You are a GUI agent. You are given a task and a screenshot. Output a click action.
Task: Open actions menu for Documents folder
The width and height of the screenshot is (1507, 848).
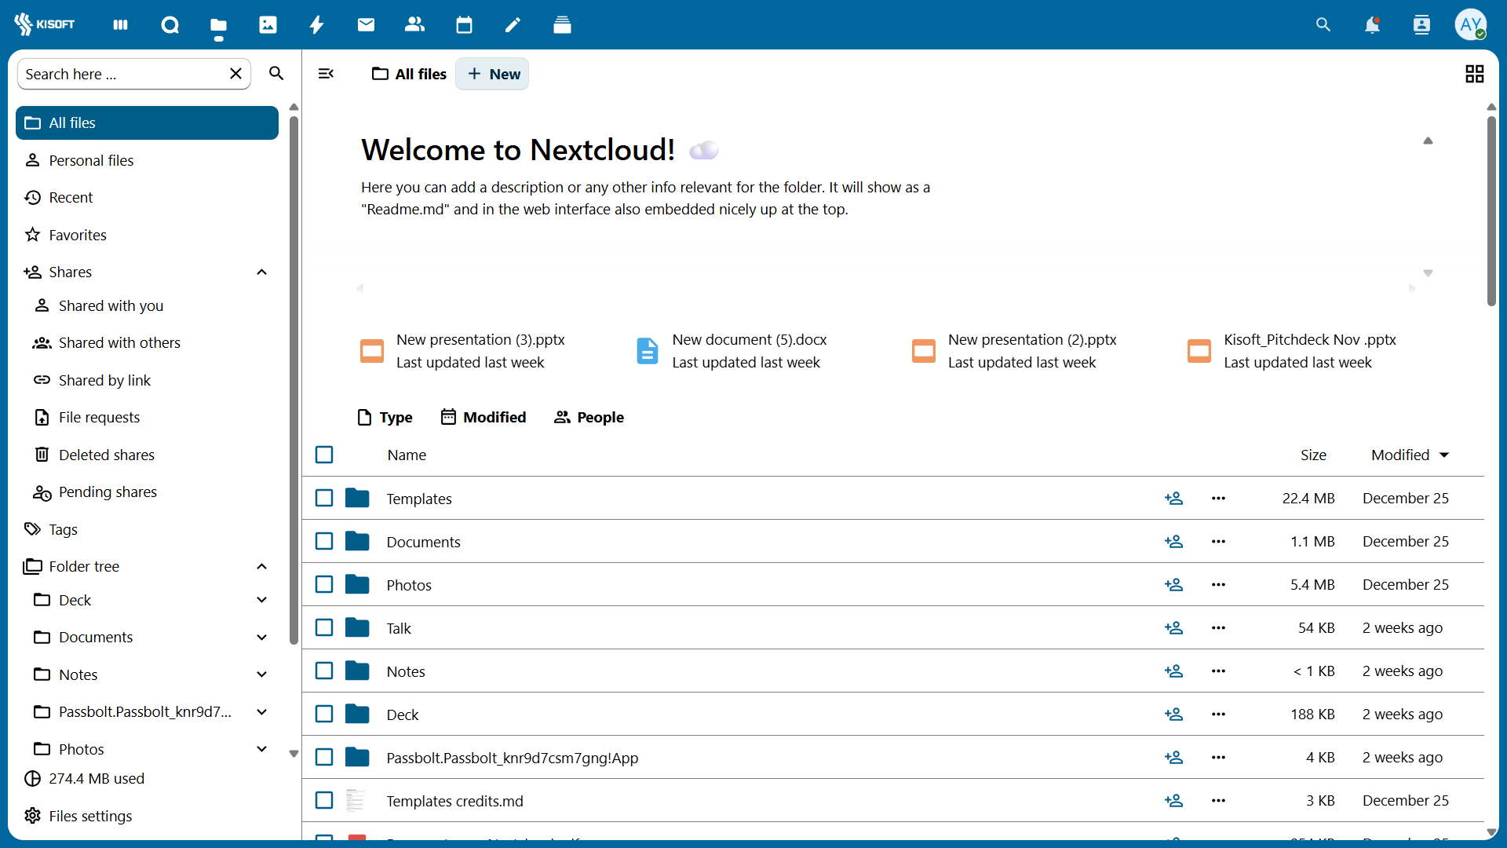pyautogui.click(x=1218, y=542)
